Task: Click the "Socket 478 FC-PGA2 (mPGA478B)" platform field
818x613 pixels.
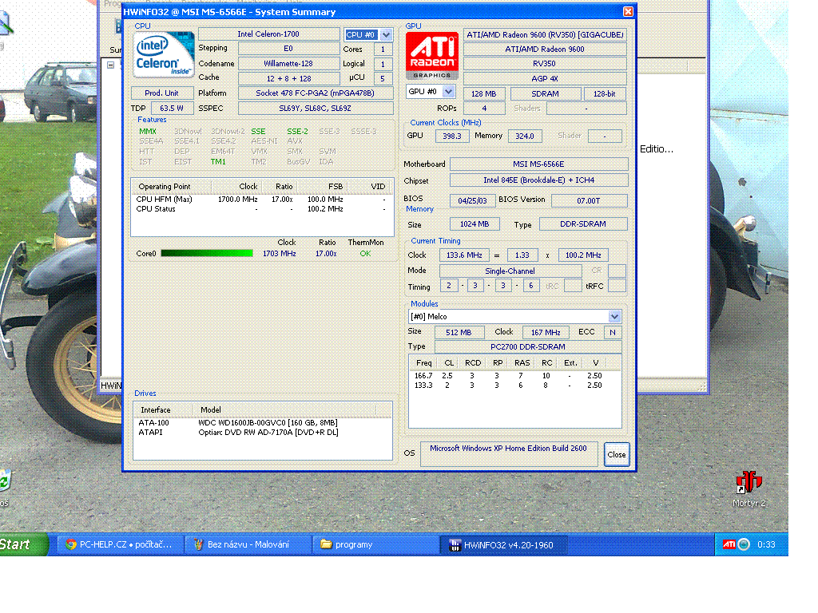Action: coord(315,93)
